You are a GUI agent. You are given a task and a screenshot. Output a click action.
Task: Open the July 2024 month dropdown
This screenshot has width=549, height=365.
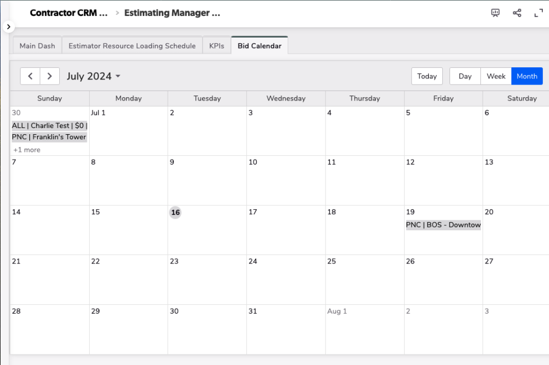tap(94, 76)
